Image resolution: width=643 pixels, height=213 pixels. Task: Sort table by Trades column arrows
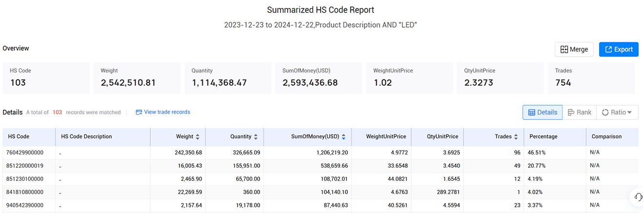tap(516, 137)
